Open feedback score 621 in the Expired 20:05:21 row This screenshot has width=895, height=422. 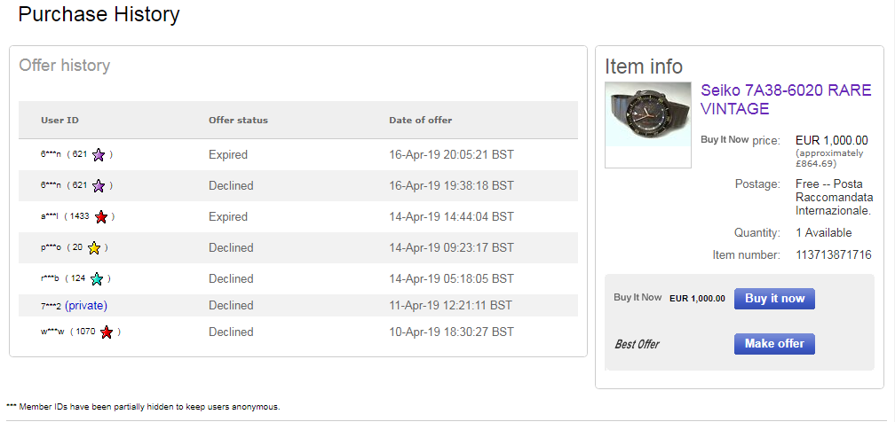(x=80, y=155)
